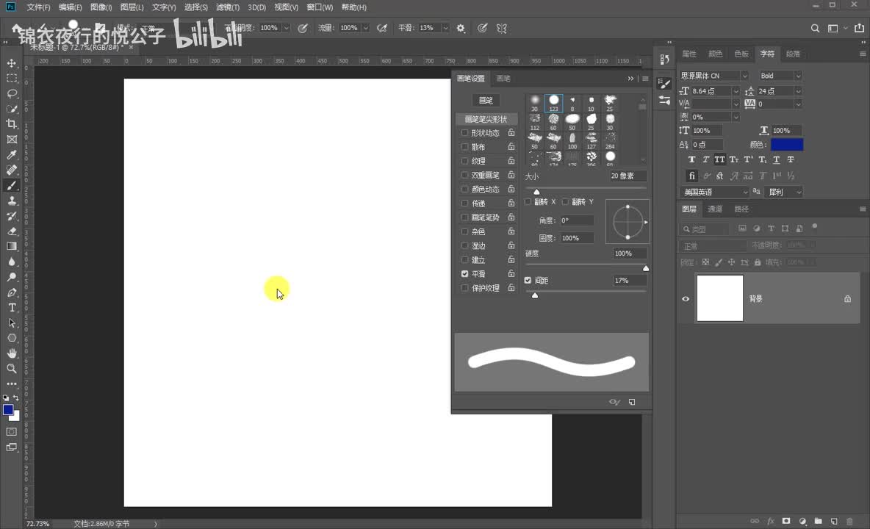The image size is (870, 529).
Task: Open the 8.64 点 font size dropdown
Action: [736, 91]
